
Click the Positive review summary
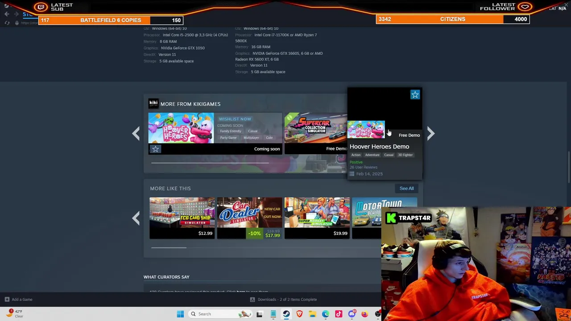356,162
